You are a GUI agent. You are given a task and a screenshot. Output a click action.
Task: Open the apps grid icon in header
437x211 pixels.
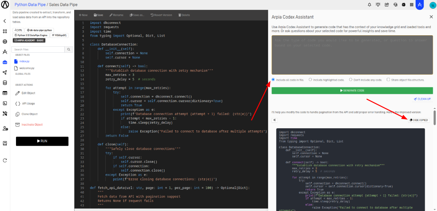(412, 5)
